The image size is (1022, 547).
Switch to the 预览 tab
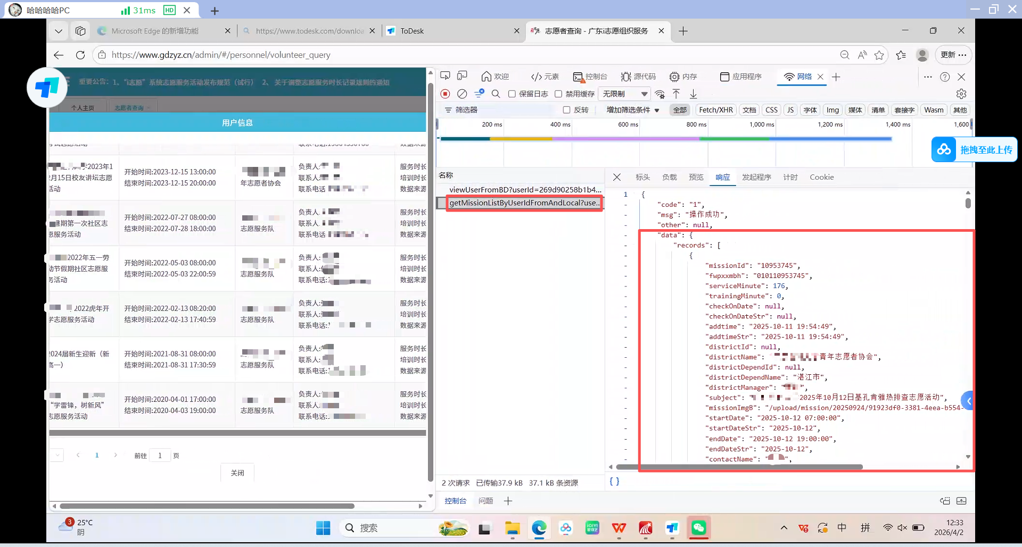click(x=696, y=177)
